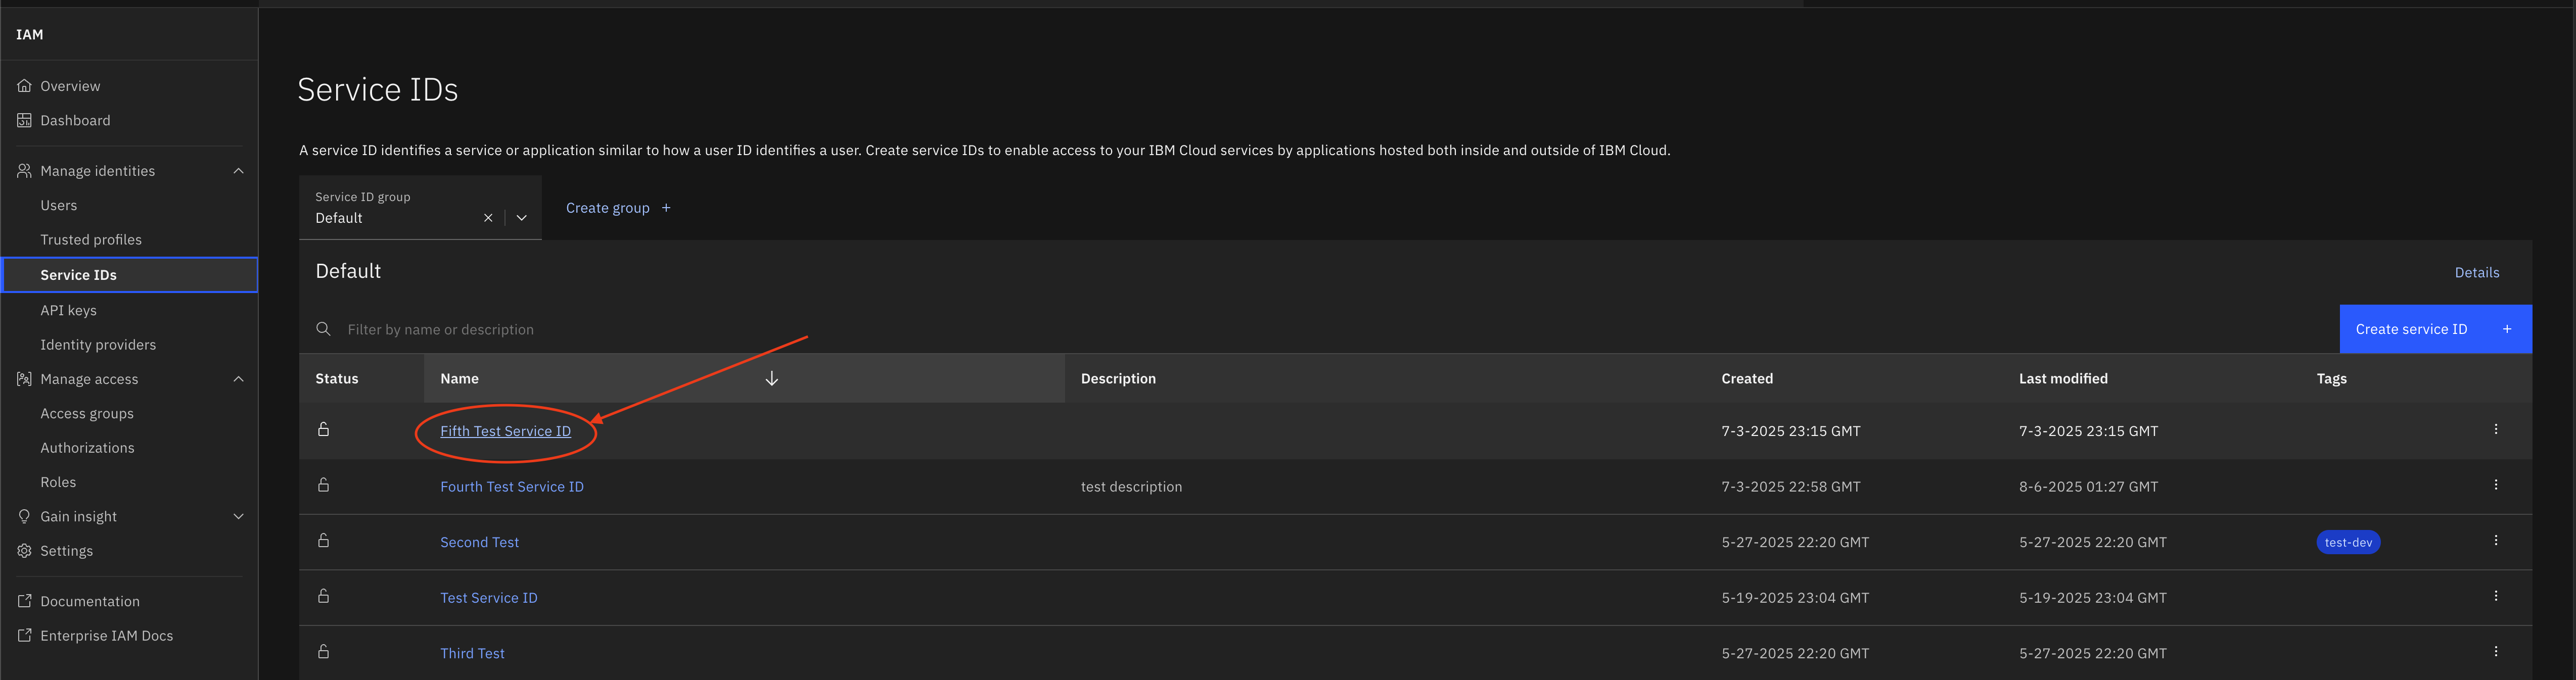Open the Settings page
The image size is (2576, 680).
(x=67, y=551)
